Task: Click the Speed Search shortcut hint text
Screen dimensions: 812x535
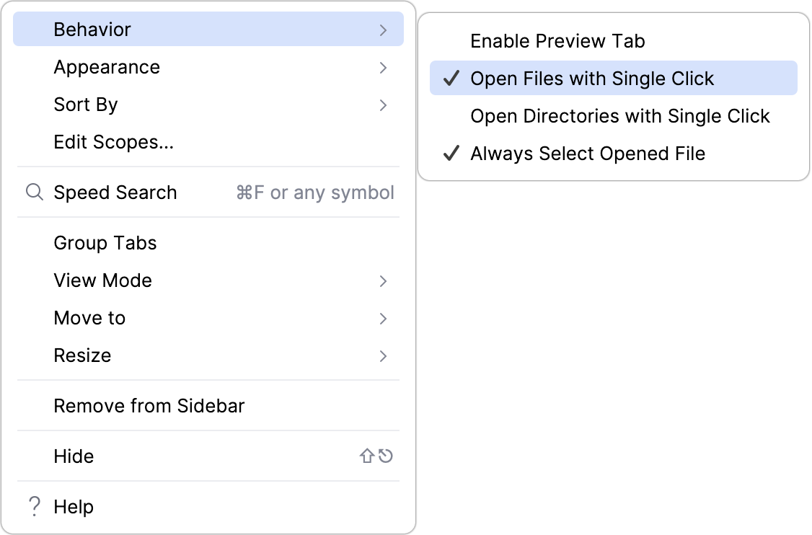Action: [x=314, y=192]
